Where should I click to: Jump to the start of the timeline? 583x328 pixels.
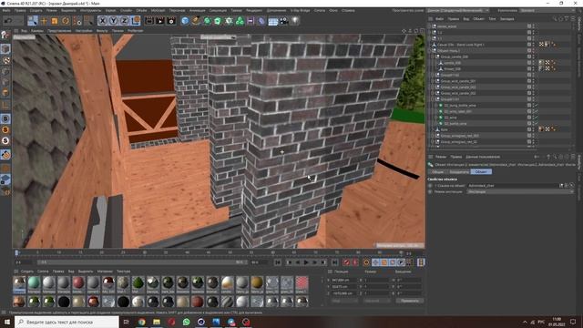coord(277,262)
